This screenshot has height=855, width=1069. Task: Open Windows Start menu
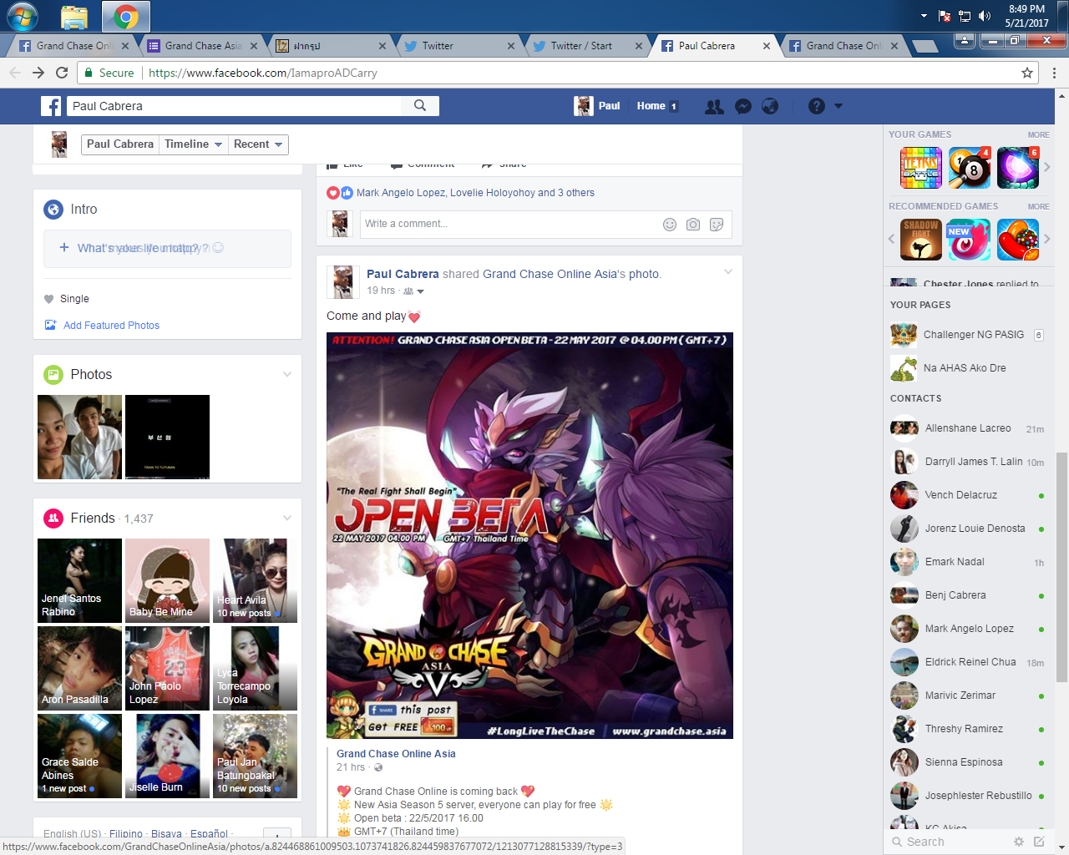point(23,16)
